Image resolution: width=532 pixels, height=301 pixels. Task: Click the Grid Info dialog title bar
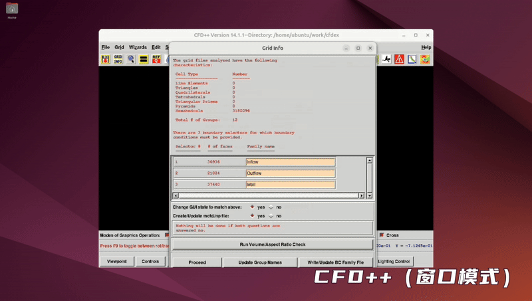273,48
